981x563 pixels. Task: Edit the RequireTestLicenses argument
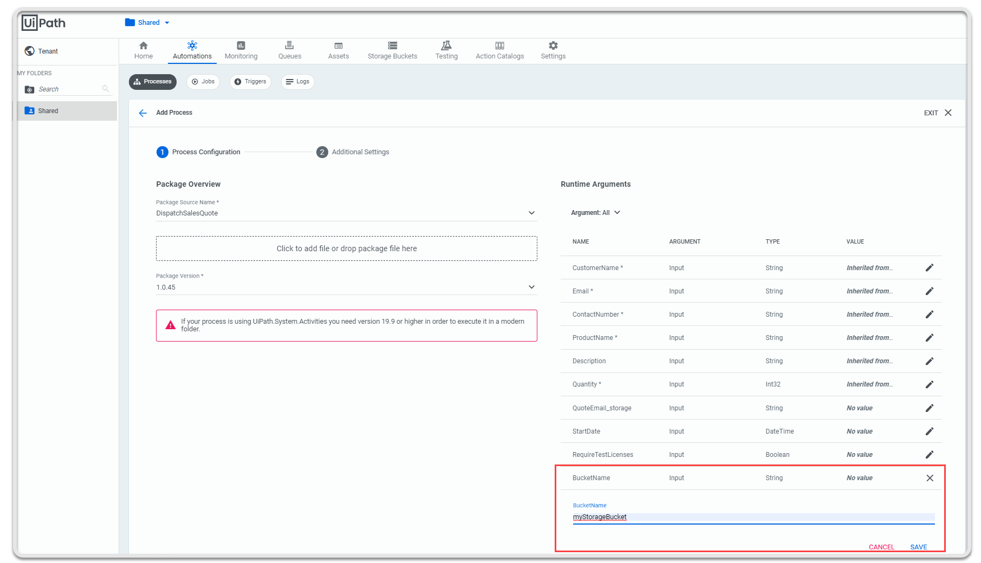click(929, 455)
